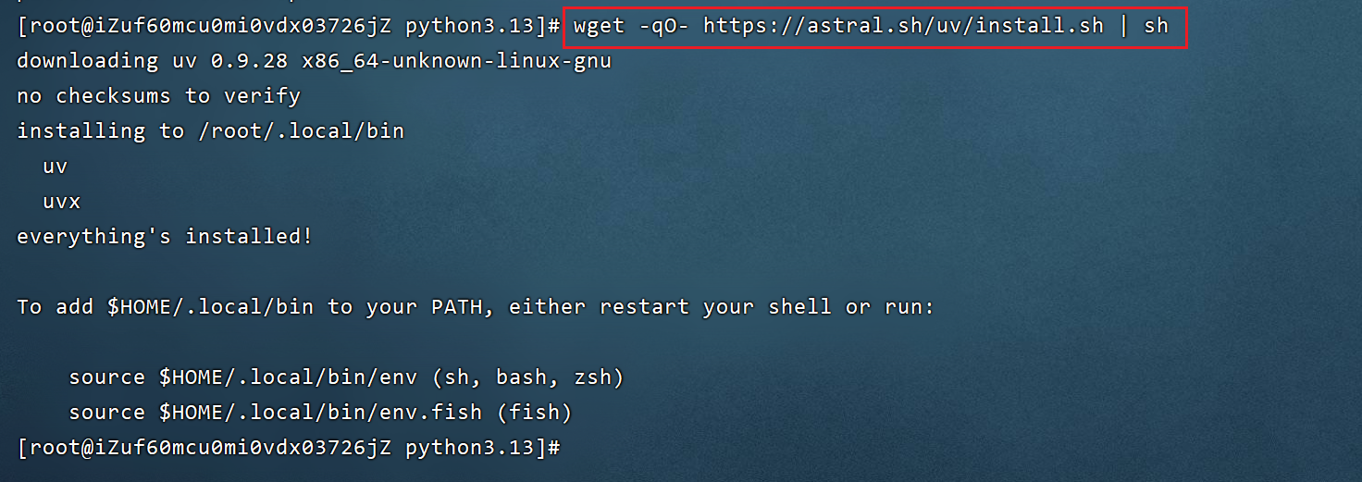The image size is (1362, 482).
Task: Click python3.13 directory in the bottom prompt
Action: pos(470,448)
